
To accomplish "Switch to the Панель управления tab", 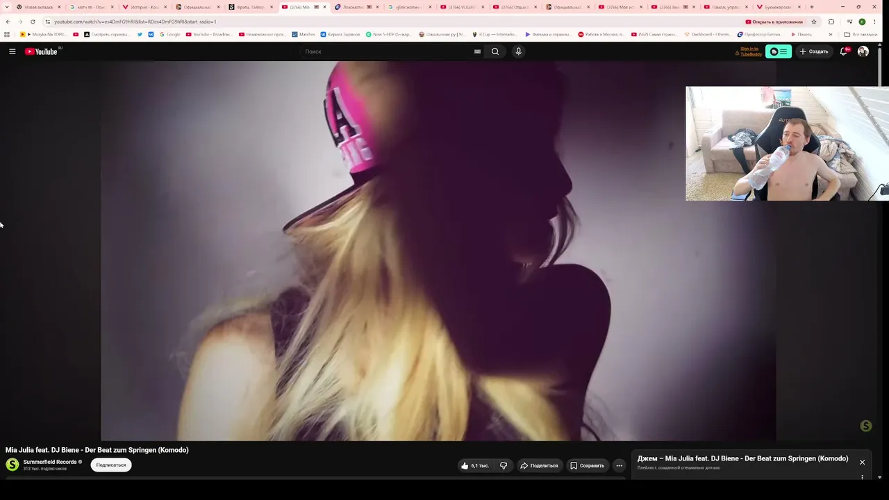I will (726, 7).
